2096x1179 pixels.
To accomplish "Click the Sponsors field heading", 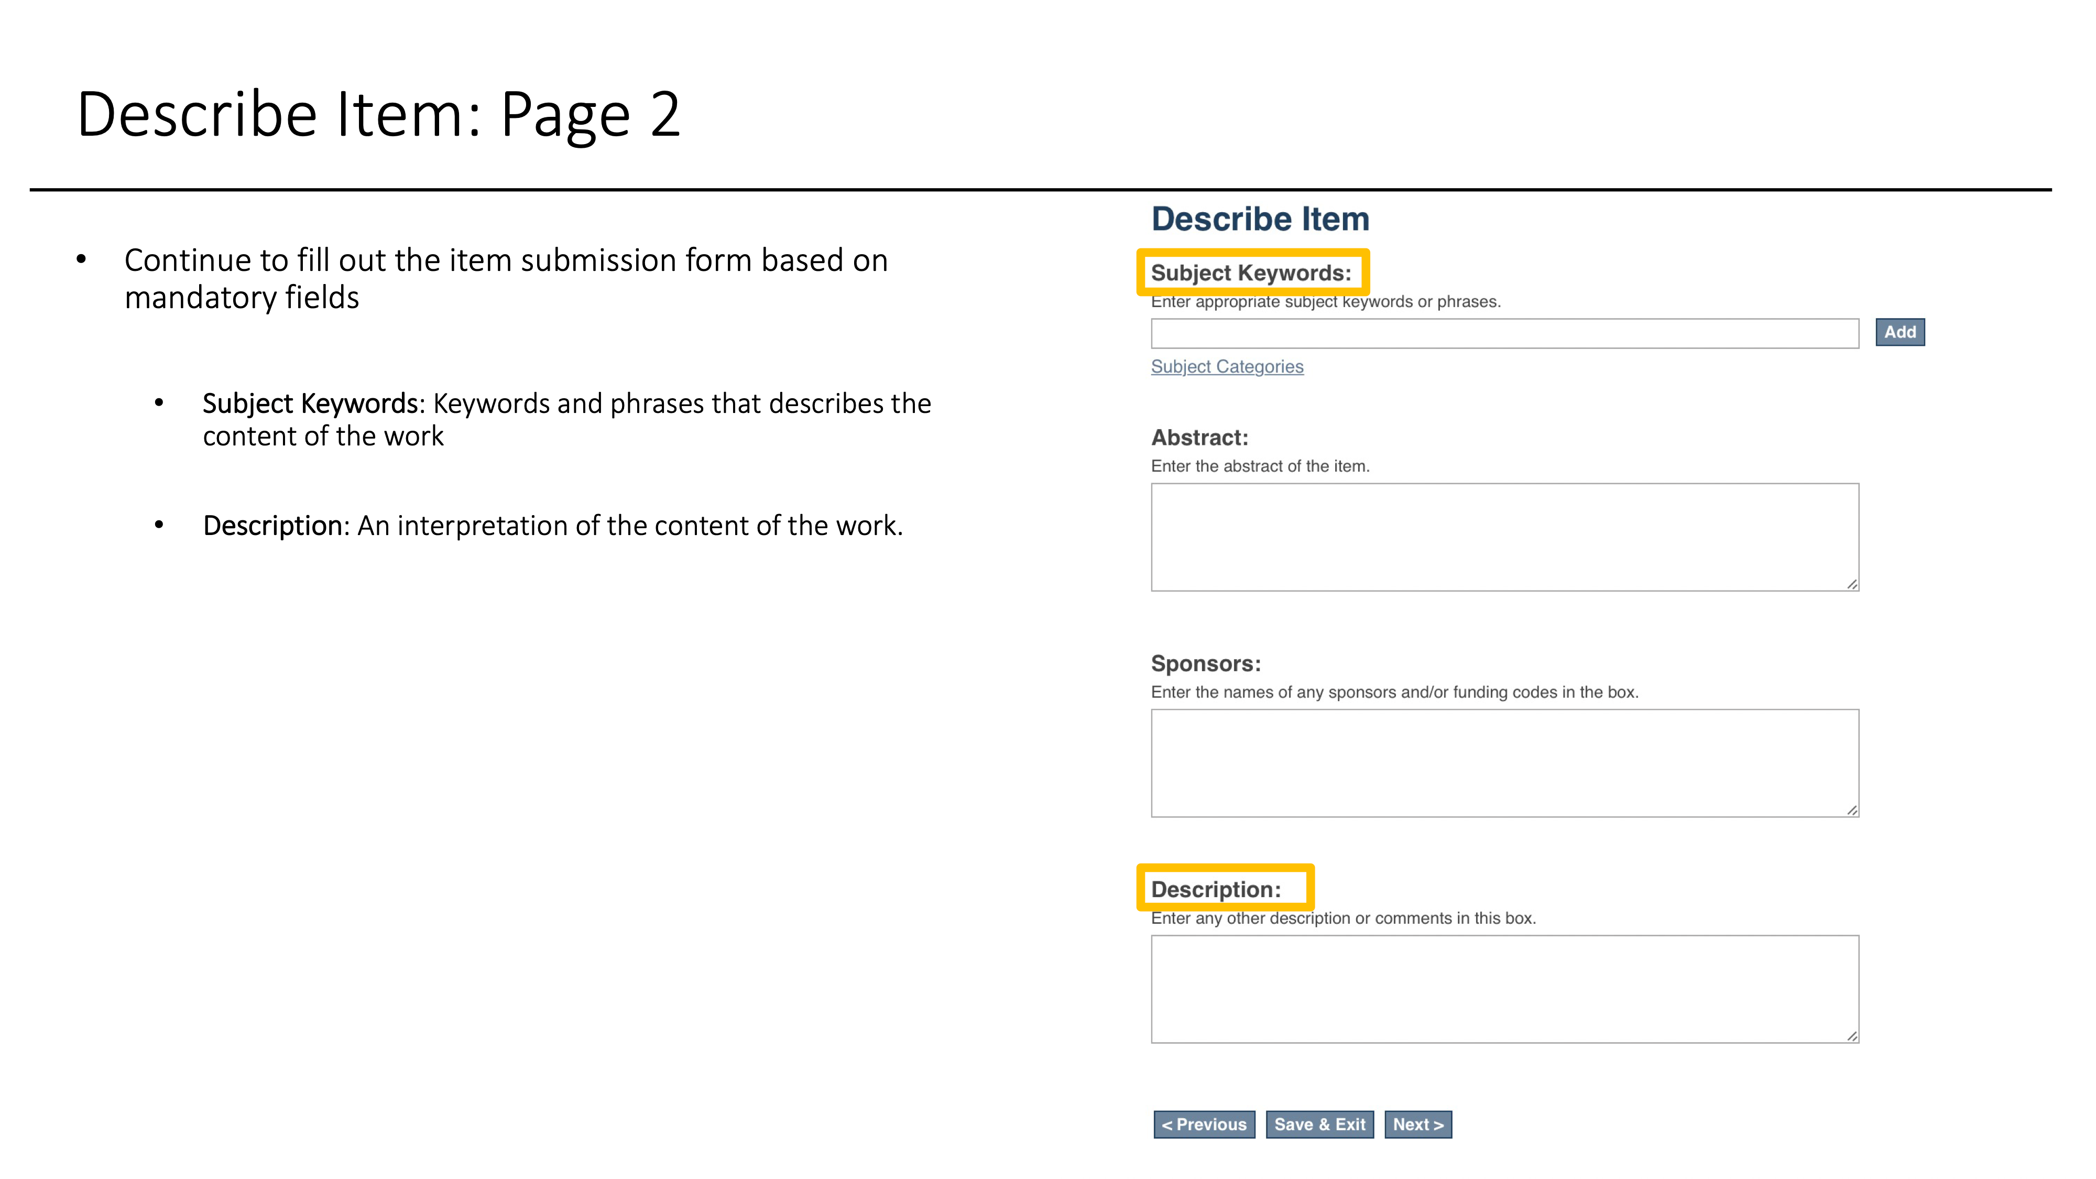I will tap(1205, 664).
